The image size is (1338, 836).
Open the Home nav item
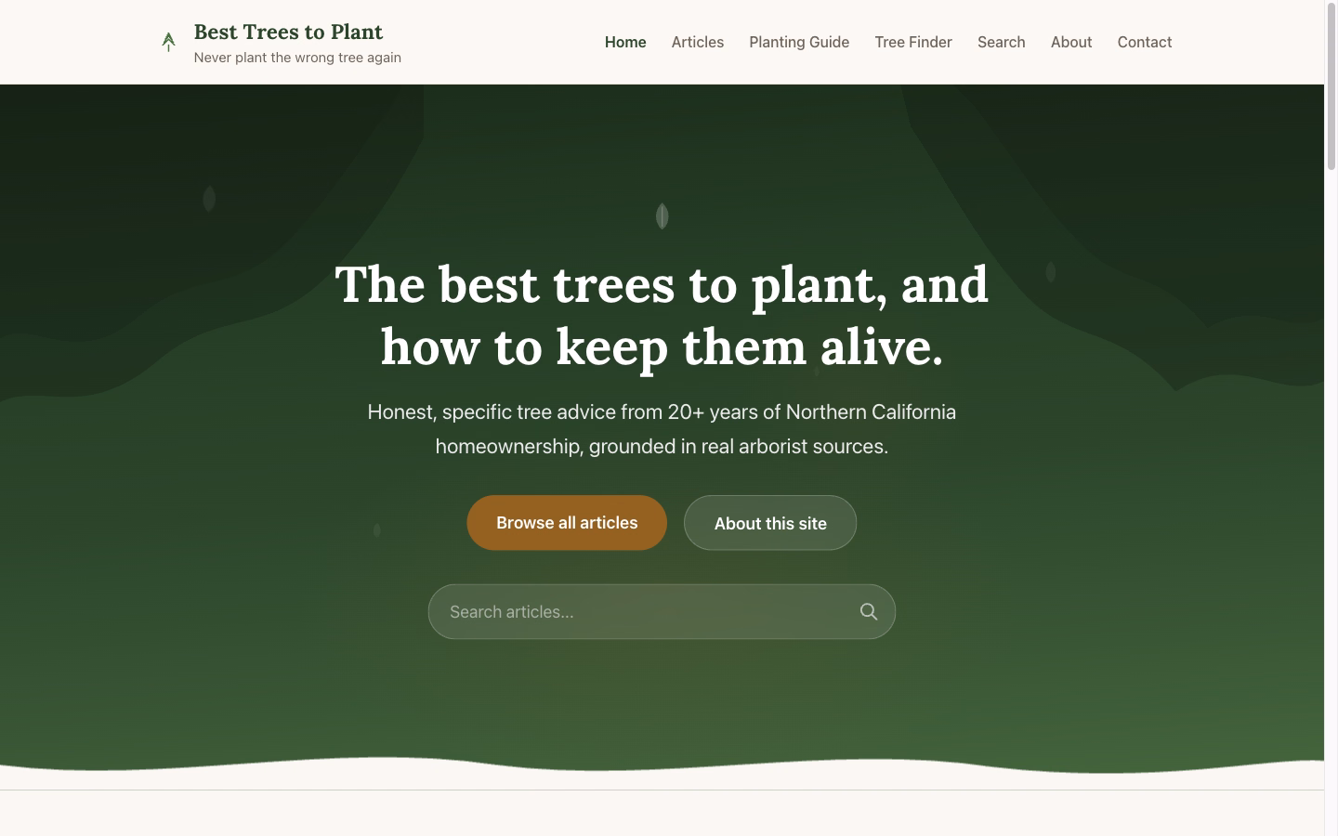click(625, 42)
